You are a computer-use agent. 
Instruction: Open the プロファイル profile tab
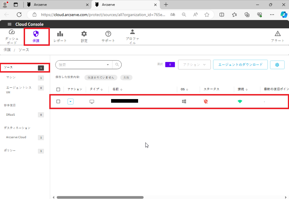tap(132, 37)
